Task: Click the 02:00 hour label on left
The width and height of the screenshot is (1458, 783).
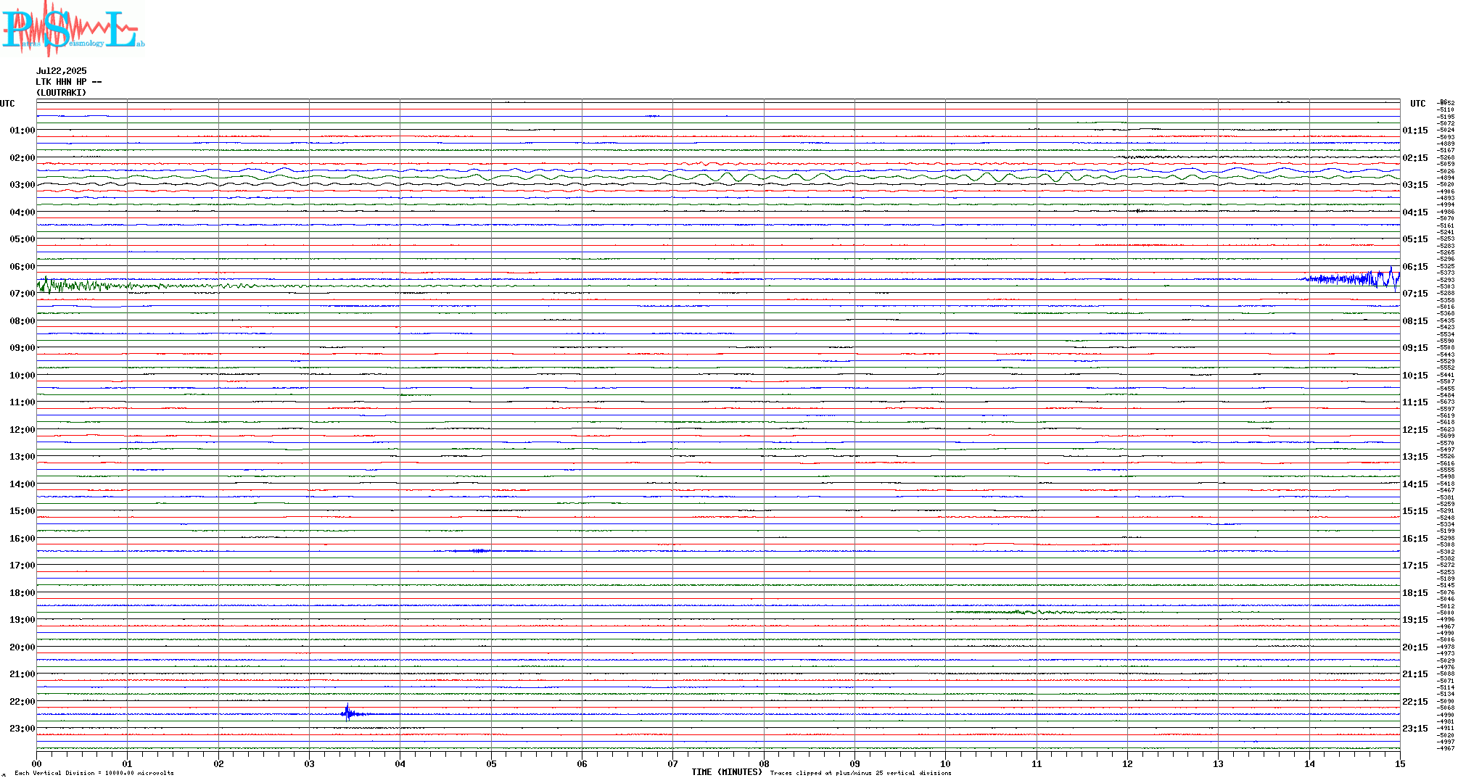Action: pos(22,158)
